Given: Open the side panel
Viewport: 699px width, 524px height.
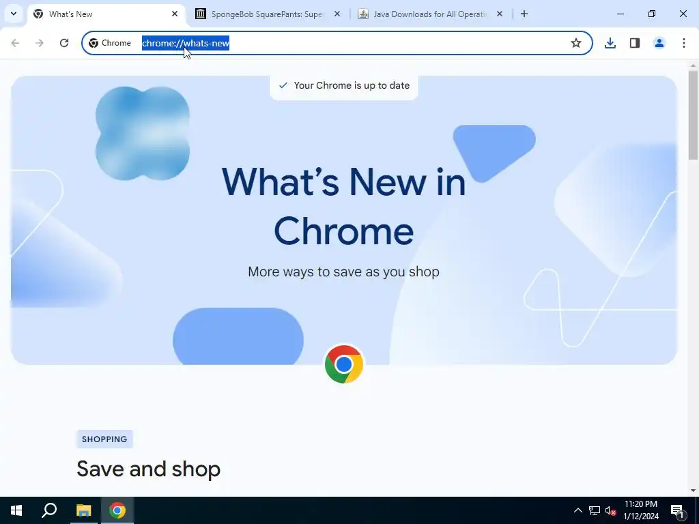Looking at the screenshot, I should [x=635, y=43].
